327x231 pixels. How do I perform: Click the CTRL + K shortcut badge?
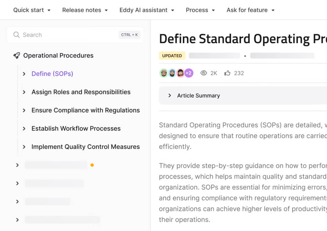click(129, 35)
